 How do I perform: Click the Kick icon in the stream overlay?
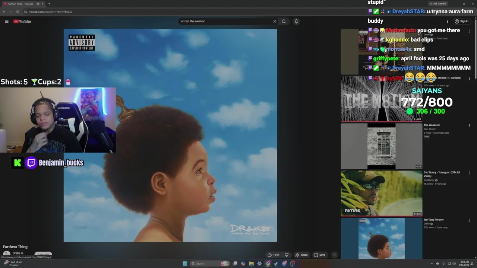[17, 163]
